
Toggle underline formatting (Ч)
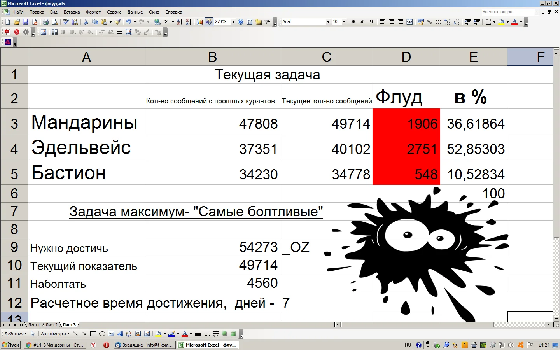(371, 22)
